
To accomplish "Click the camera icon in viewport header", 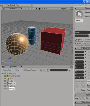I will (x=36, y=9).
